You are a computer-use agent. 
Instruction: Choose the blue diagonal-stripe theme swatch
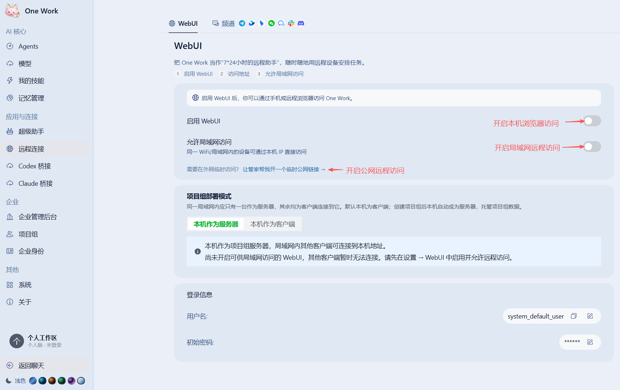33,381
